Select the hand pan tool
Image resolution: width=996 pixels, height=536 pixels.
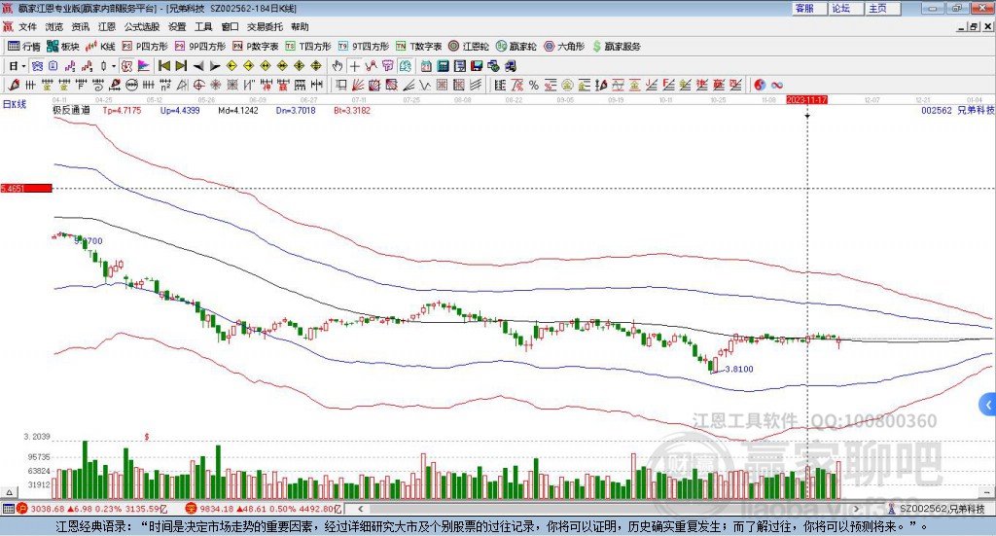click(338, 66)
